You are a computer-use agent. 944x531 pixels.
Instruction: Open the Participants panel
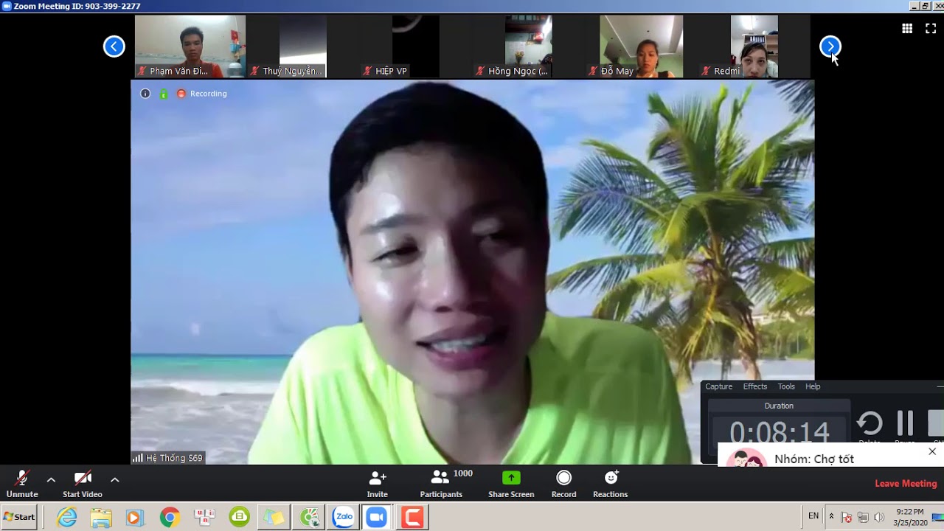click(441, 484)
